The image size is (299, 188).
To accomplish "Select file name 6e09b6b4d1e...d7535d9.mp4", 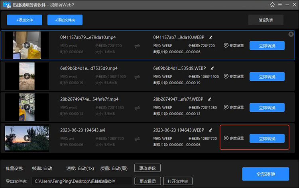I will 89,68.
